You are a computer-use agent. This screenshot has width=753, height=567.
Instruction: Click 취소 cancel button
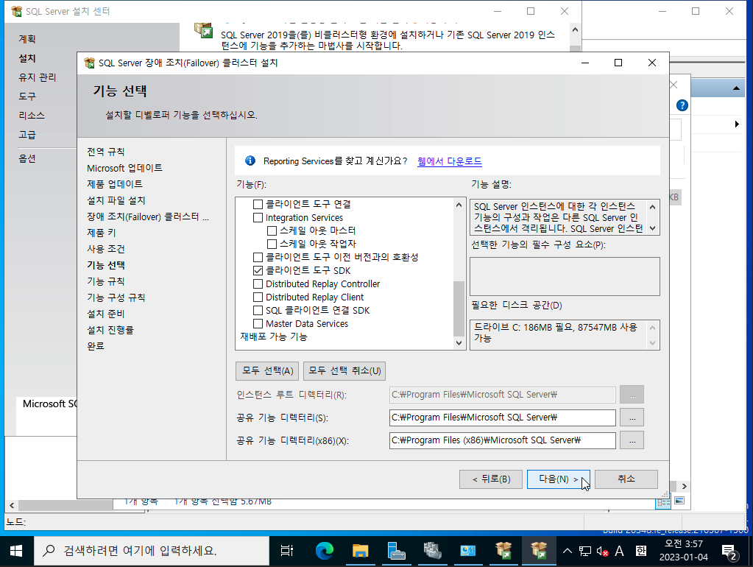626,479
